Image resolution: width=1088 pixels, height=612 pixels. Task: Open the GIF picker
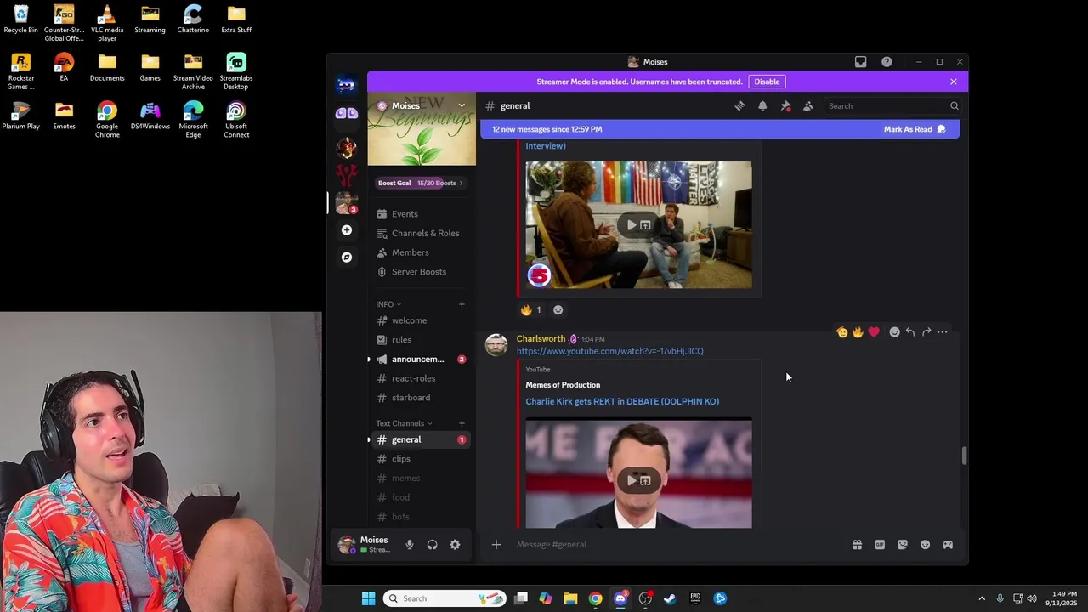pyautogui.click(x=880, y=545)
